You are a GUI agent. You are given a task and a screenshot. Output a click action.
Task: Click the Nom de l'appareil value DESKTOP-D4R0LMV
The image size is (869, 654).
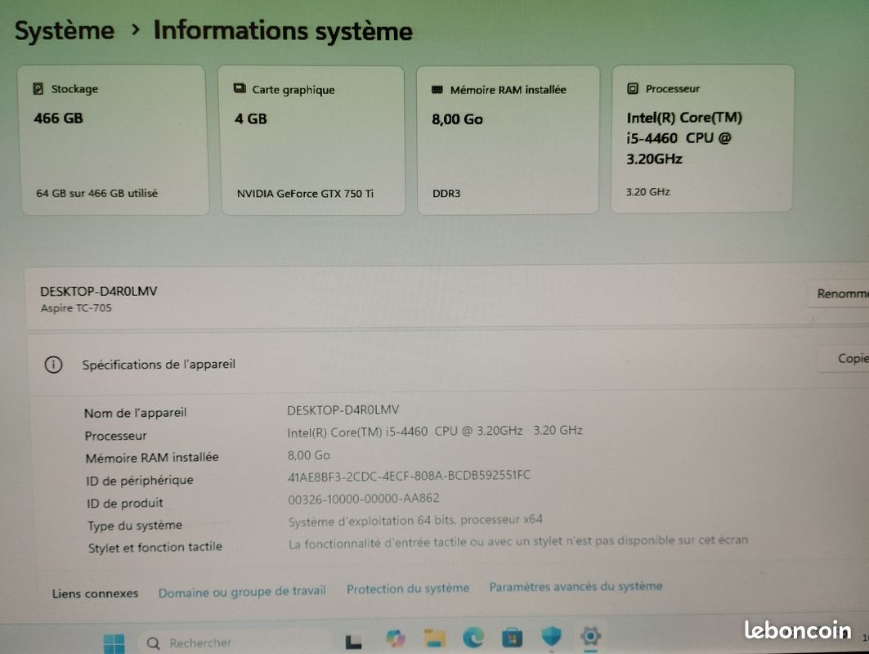coord(343,410)
